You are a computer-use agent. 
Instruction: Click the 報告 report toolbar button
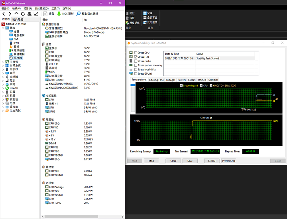click(49, 14)
